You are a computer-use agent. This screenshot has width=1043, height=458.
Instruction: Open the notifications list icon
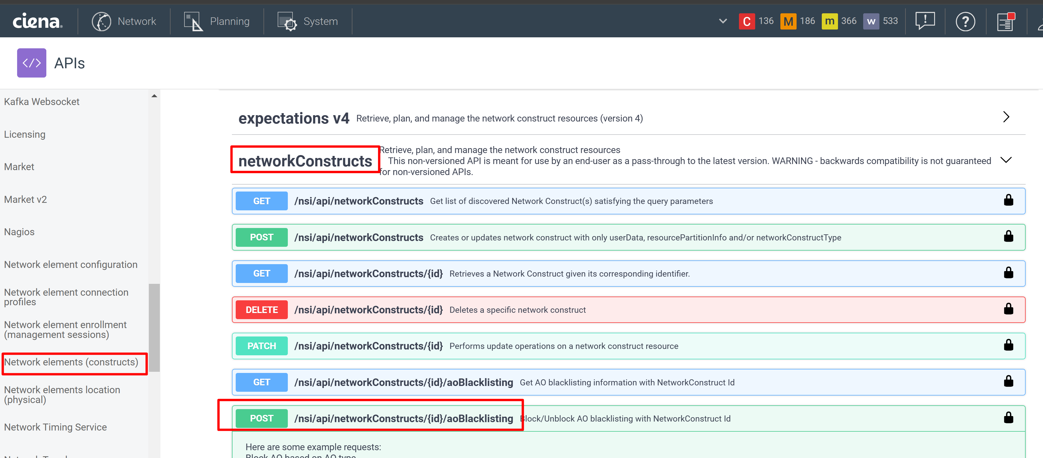[x=1006, y=21]
